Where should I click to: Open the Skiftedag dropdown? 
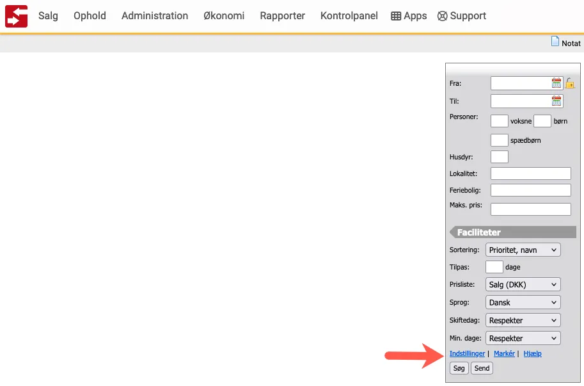tap(523, 320)
